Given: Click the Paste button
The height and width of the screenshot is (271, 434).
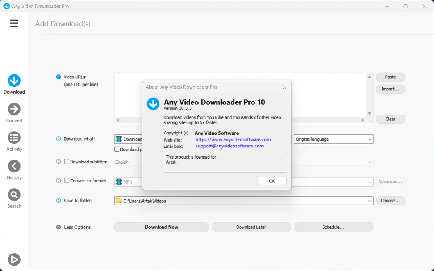Looking at the screenshot, I should (391, 77).
